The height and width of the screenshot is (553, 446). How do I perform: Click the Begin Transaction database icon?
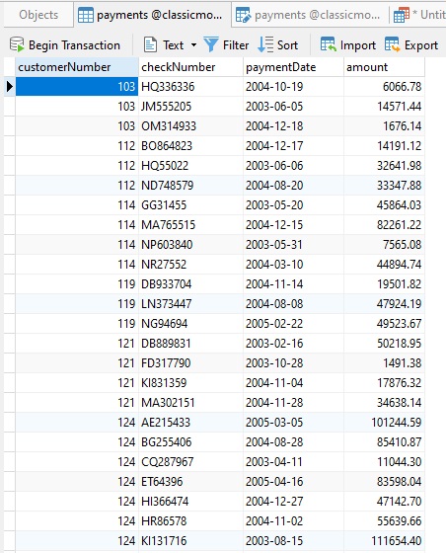point(17,44)
